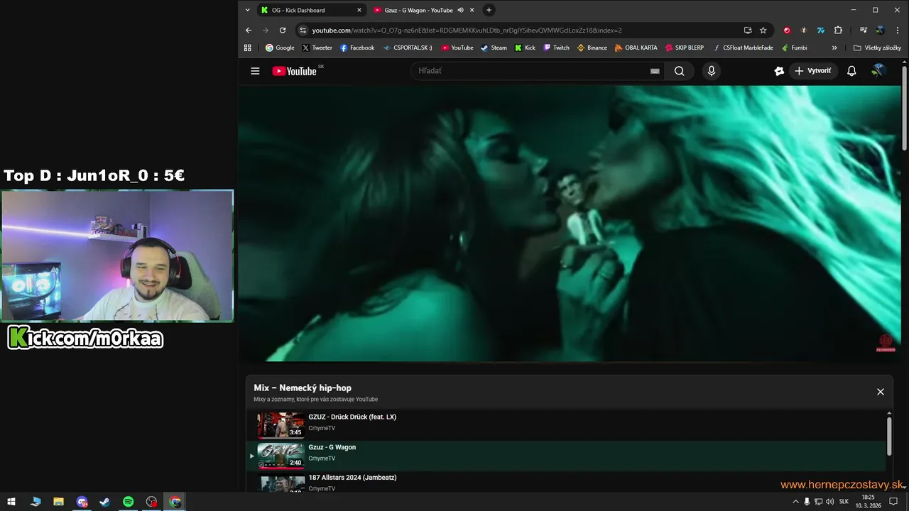Open the Všetky záložky folder
This screenshot has width=909, height=511.
(878, 48)
